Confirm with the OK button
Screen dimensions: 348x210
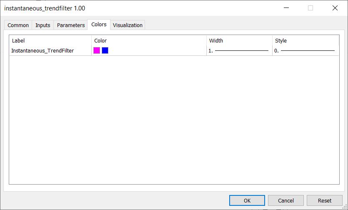pos(247,200)
